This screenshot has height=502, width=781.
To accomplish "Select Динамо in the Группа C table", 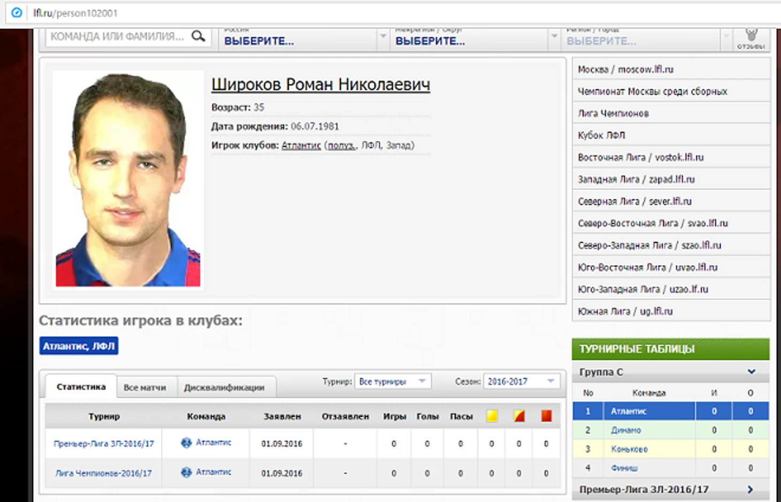I will pyautogui.click(x=625, y=430).
